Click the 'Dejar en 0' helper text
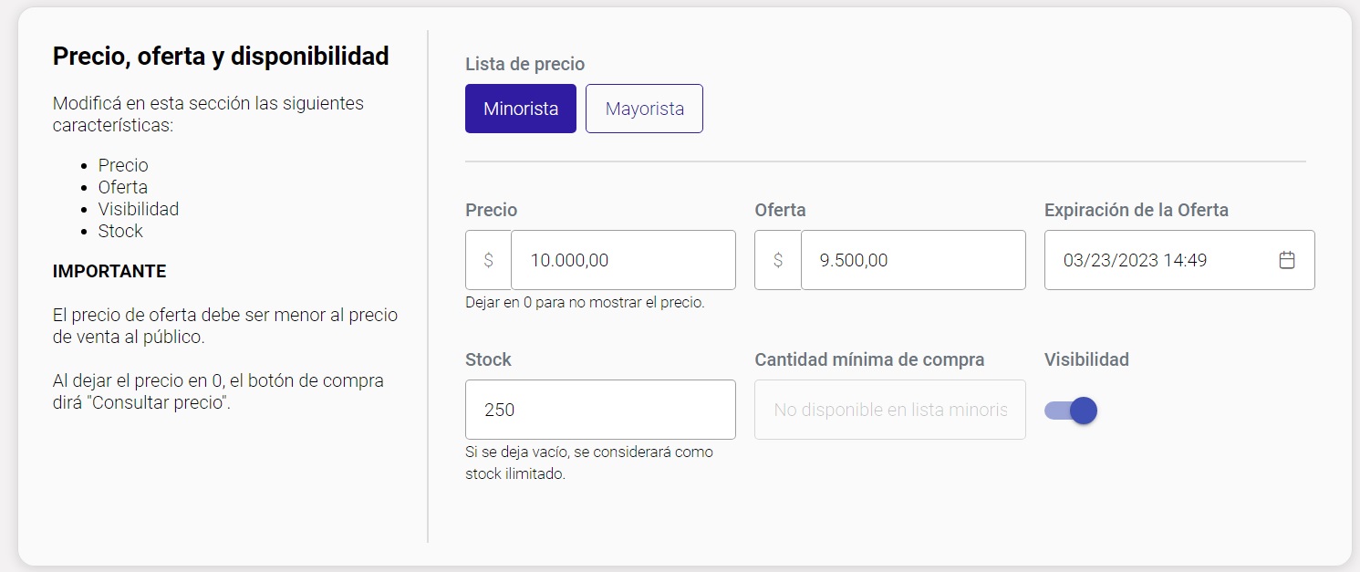Image resolution: width=1360 pixels, height=572 pixels. 585,302
